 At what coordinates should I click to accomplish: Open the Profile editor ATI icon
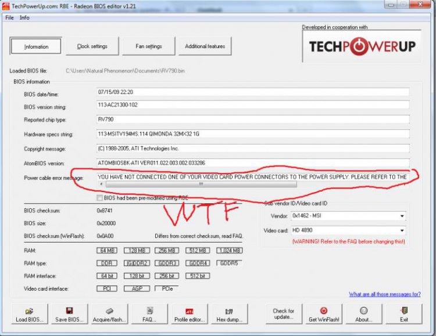click(x=190, y=311)
